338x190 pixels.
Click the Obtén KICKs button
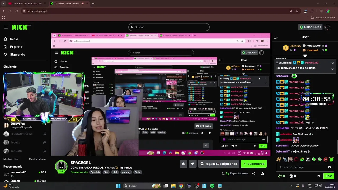point(311,27)
